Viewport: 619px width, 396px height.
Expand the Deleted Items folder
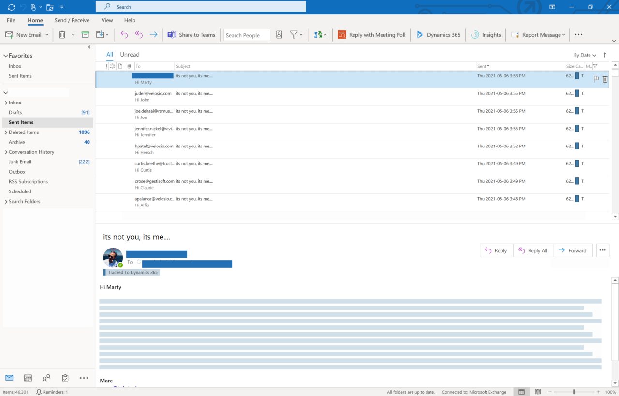pos(5,132)
